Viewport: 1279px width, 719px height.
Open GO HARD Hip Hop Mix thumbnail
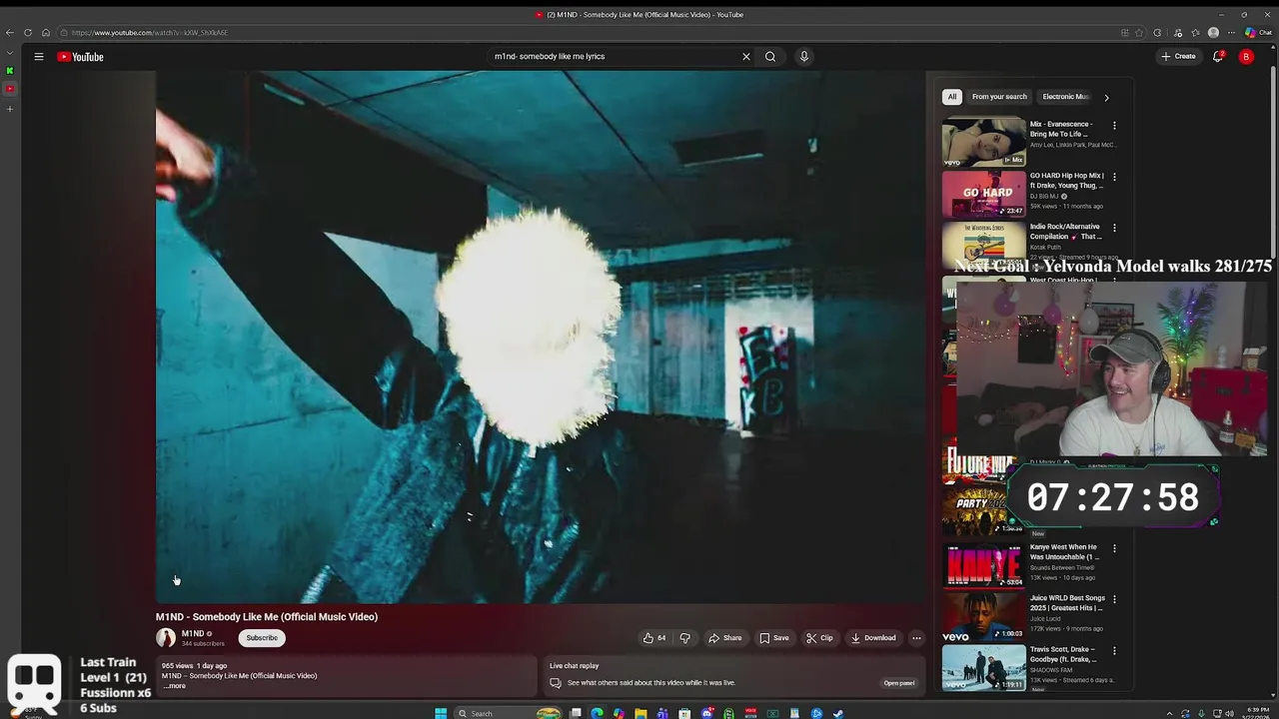(x=984, y=194)
